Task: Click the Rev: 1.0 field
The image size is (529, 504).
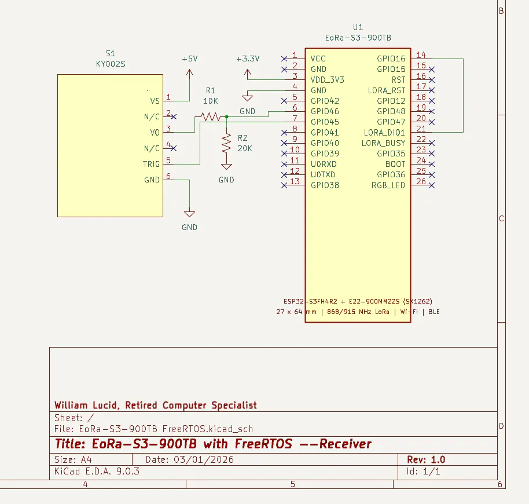Action: coord(426,460)
